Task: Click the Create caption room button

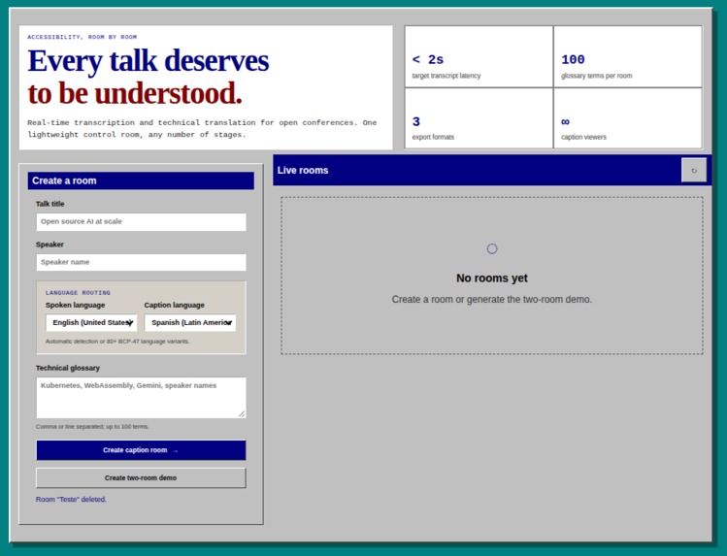Action: (x=141, y=450)
